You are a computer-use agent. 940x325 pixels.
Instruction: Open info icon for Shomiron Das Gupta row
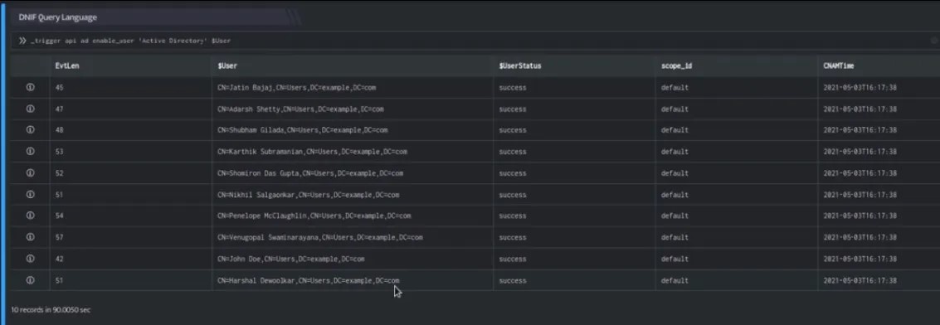30,173
